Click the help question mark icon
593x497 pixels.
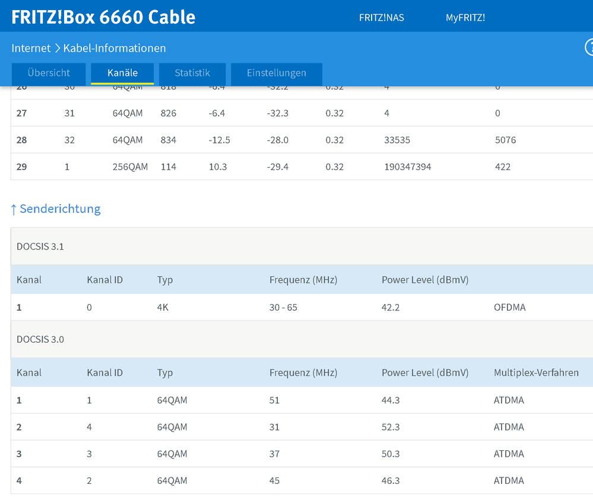(590, 47)
